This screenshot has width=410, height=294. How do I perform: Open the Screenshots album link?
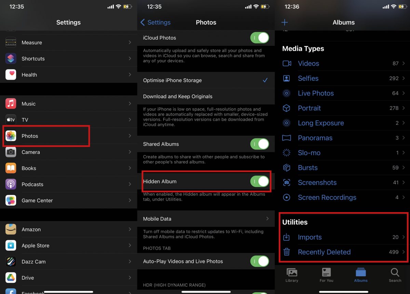[x=317, y=182]
